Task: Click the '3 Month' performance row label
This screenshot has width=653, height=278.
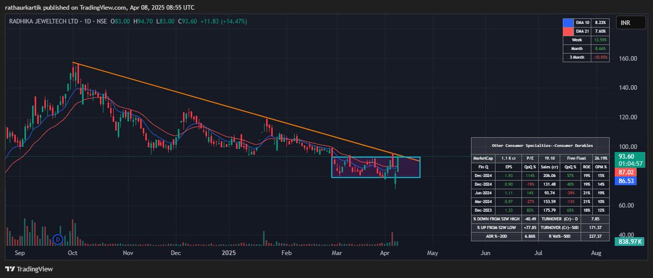Action: (x=577, y=57)
